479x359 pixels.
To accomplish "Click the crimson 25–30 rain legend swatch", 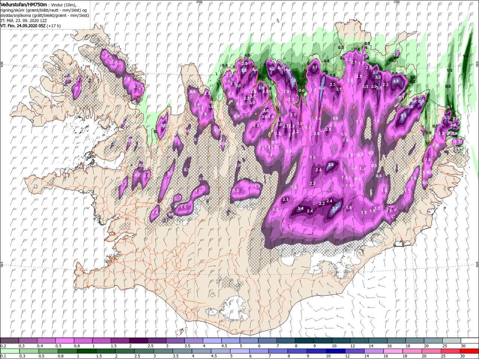I will click(451, 351).
